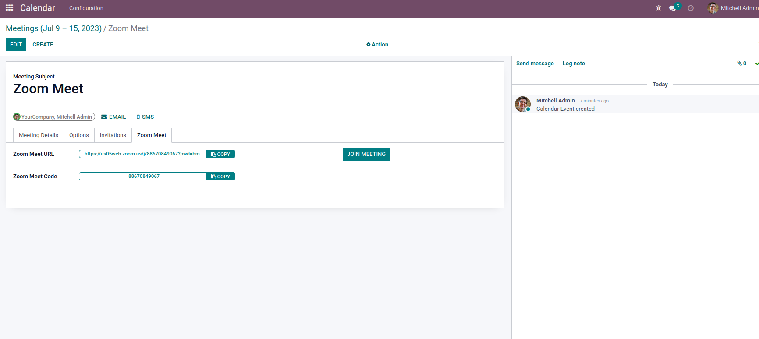Copy the Zoom Meet Code
The height and width of the screenshot is (339, 759).
(x=220, y=177)
